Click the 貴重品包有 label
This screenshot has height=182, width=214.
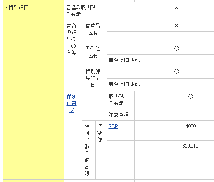click(x=93, y=29)
